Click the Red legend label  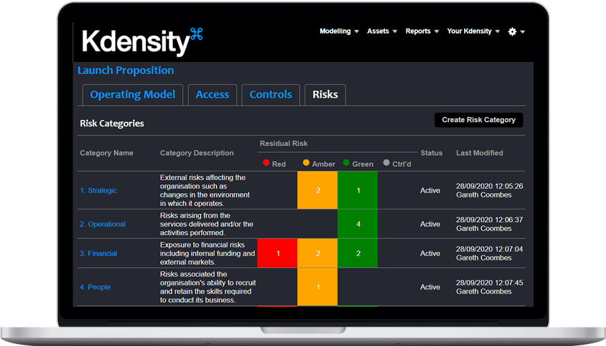278,164
